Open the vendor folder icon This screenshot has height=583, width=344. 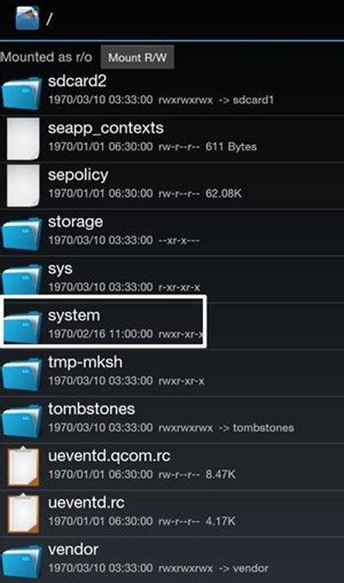click(x=21, y=562)
